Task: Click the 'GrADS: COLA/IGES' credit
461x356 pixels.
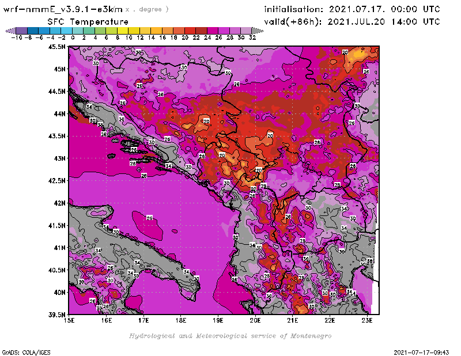Action: (26, 353)
